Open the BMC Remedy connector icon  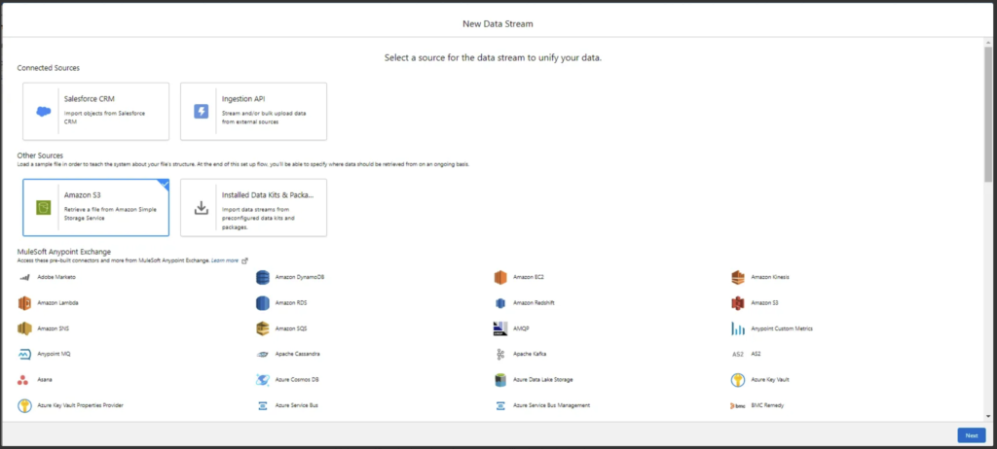point(738,405)
